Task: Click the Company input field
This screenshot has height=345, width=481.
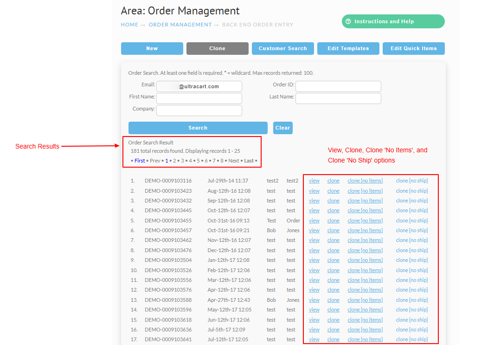Action: pyautogui.click(x=199, y=111)
